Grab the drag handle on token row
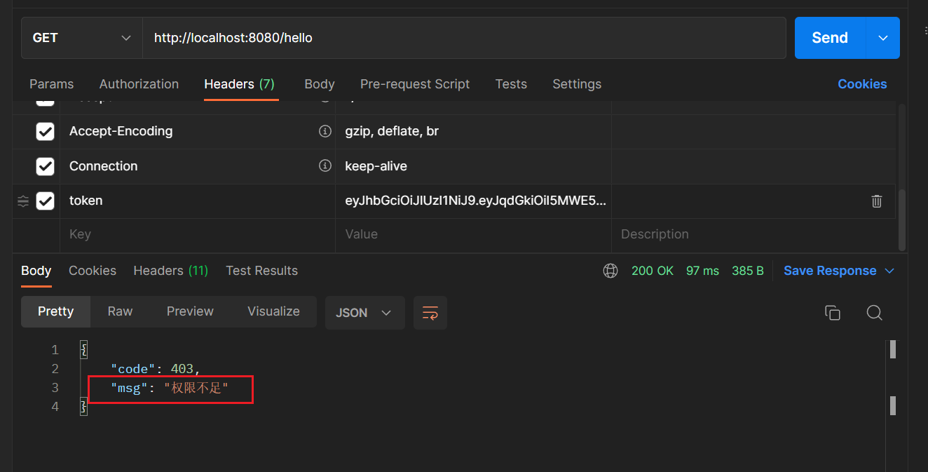The width and height of the screenshot is (928, 472). (x=23, y=201)
